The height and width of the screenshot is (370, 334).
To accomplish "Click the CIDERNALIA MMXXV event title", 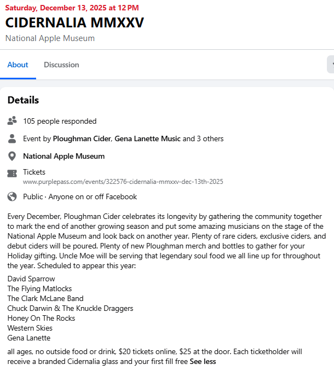I will pos(74,23).
